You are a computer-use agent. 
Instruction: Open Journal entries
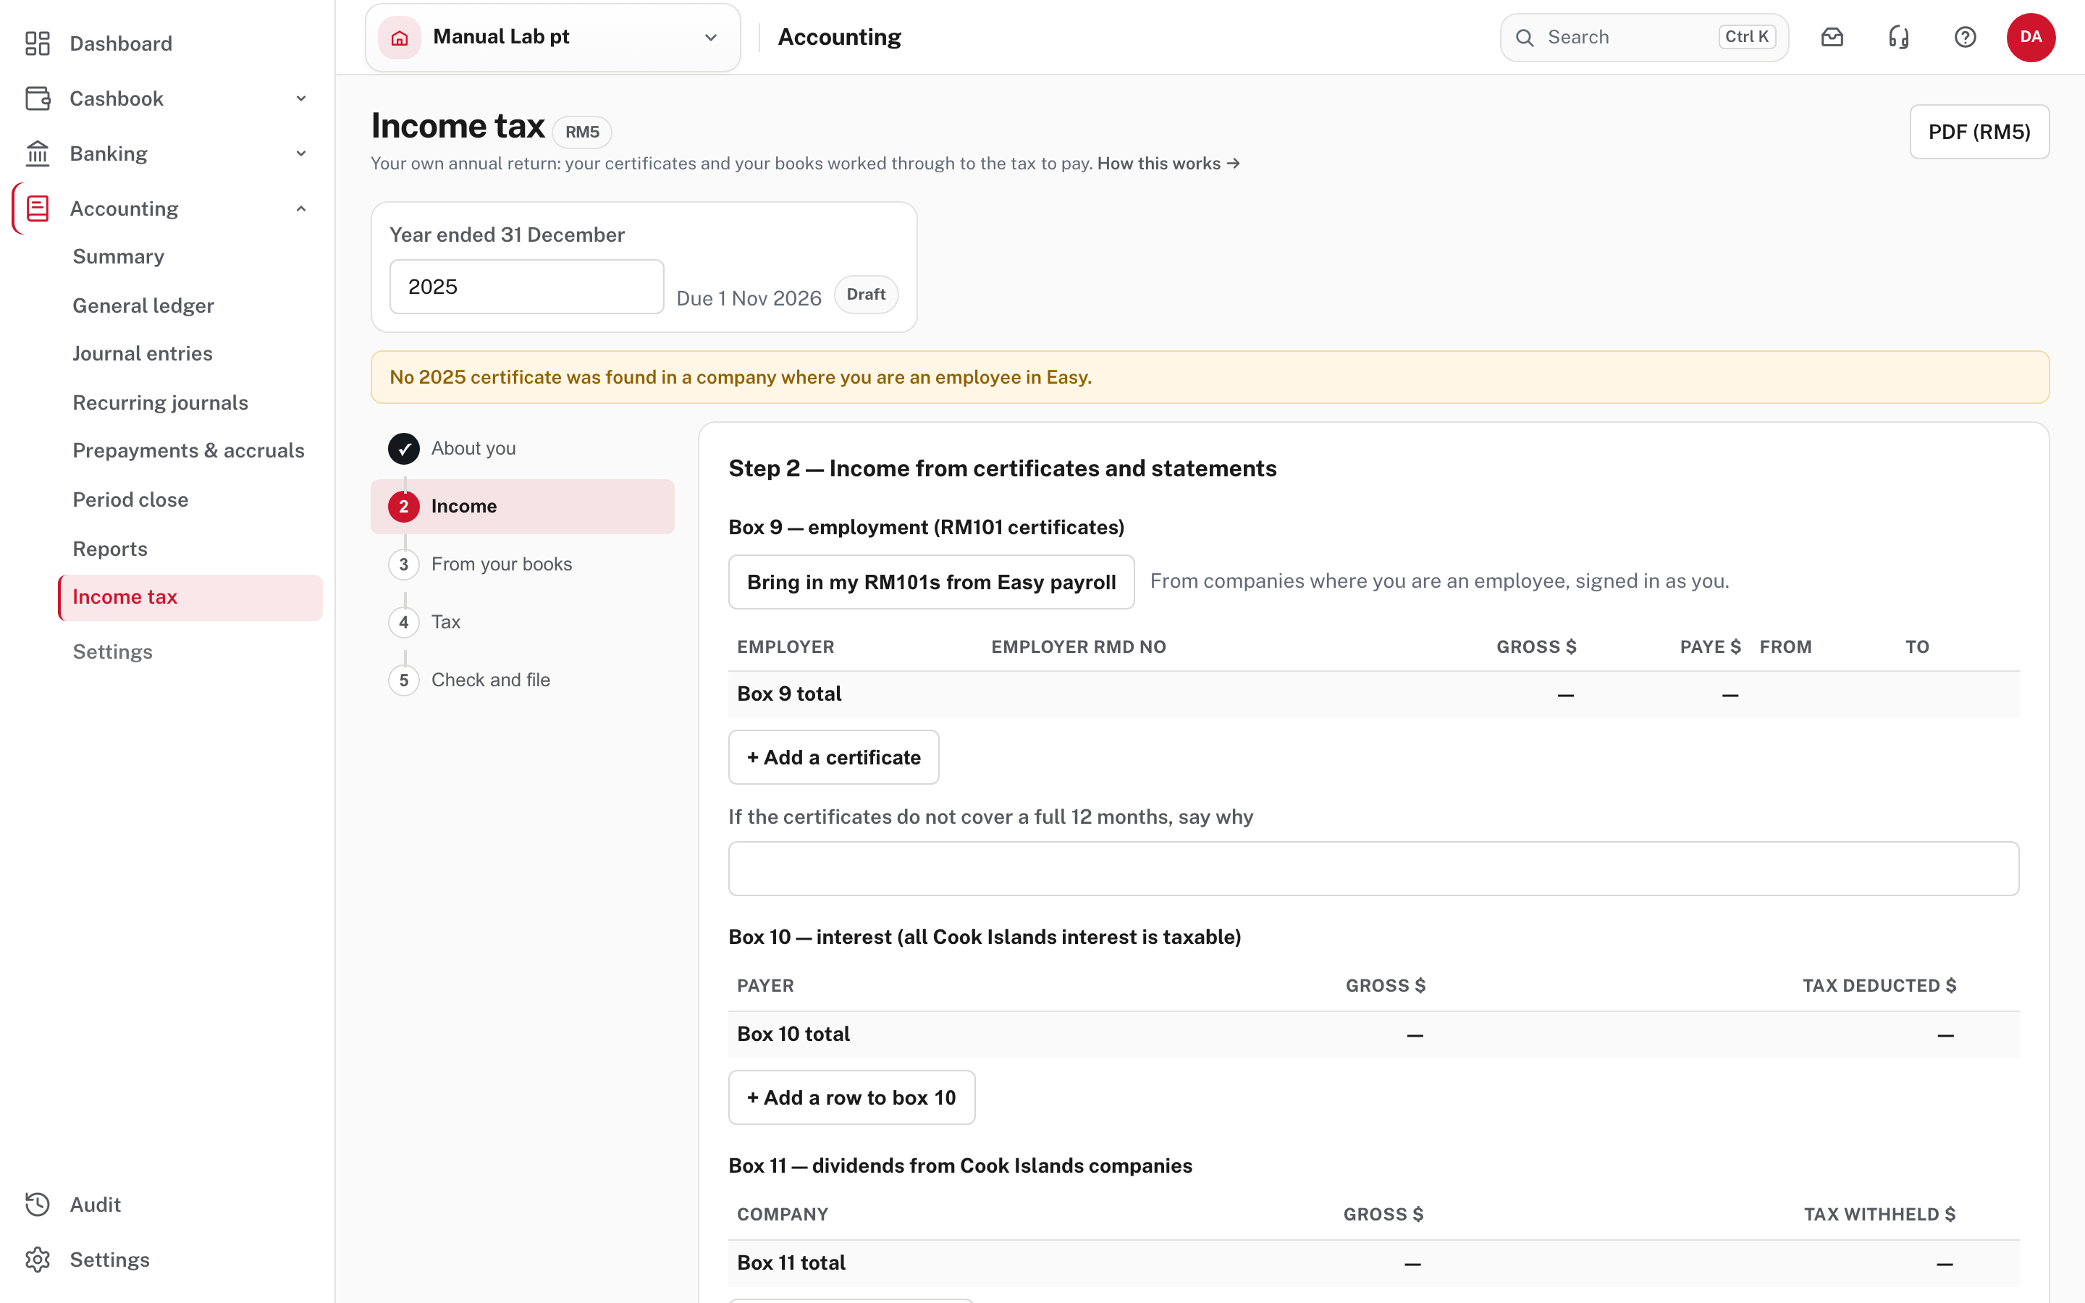pyautogui.click(x=142, y=353)
